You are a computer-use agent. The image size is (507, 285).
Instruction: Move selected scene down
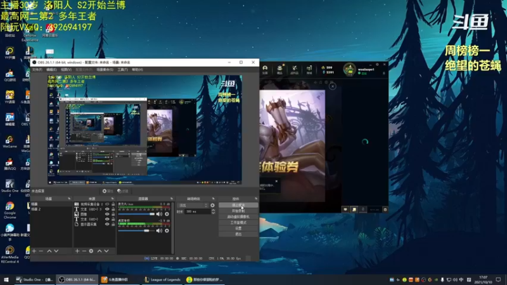[x=56, y=251]
